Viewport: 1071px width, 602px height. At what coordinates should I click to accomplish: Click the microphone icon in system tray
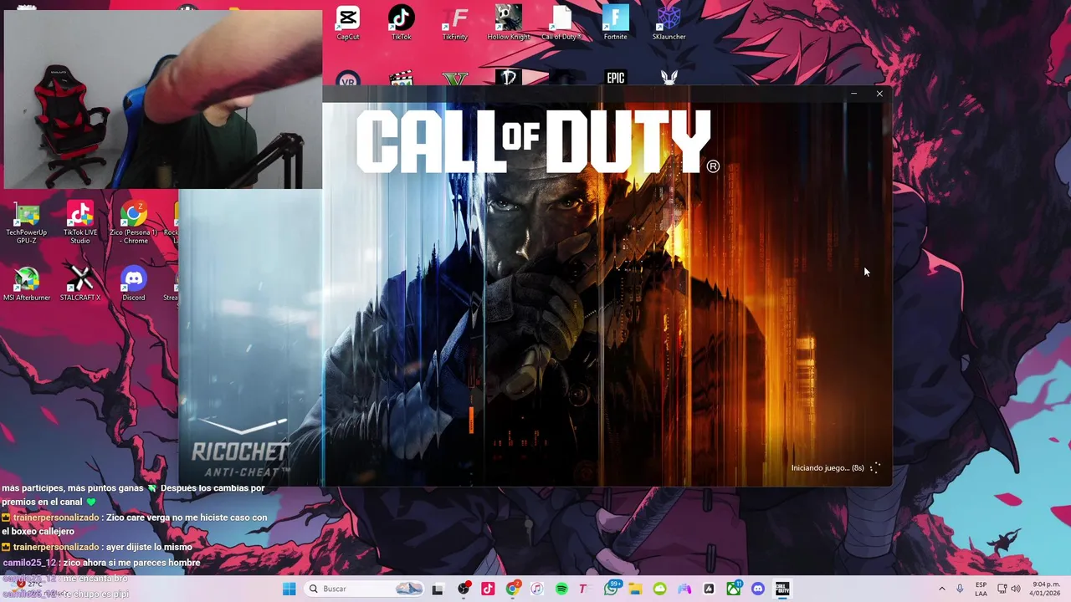960,589
